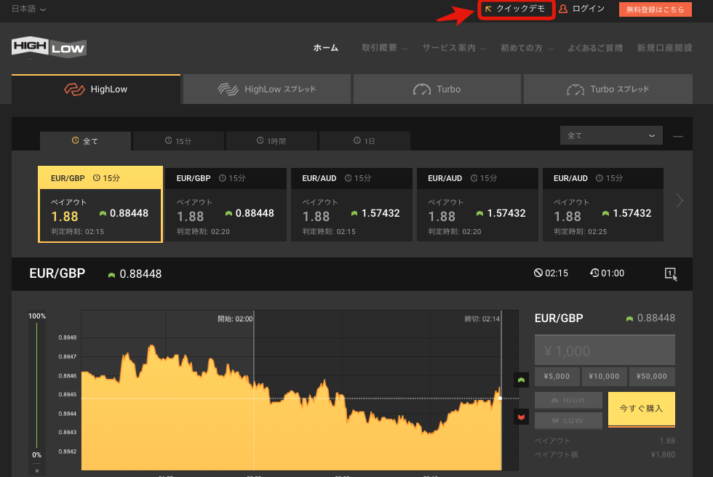Set amount with ¥5,000 button
This screenshot has height=477, width=713.
click(x=557, y=376)
